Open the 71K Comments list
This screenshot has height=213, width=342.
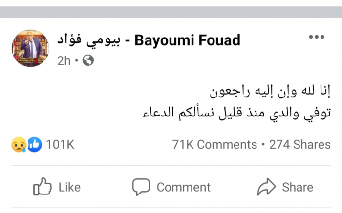tap(214, 145)
